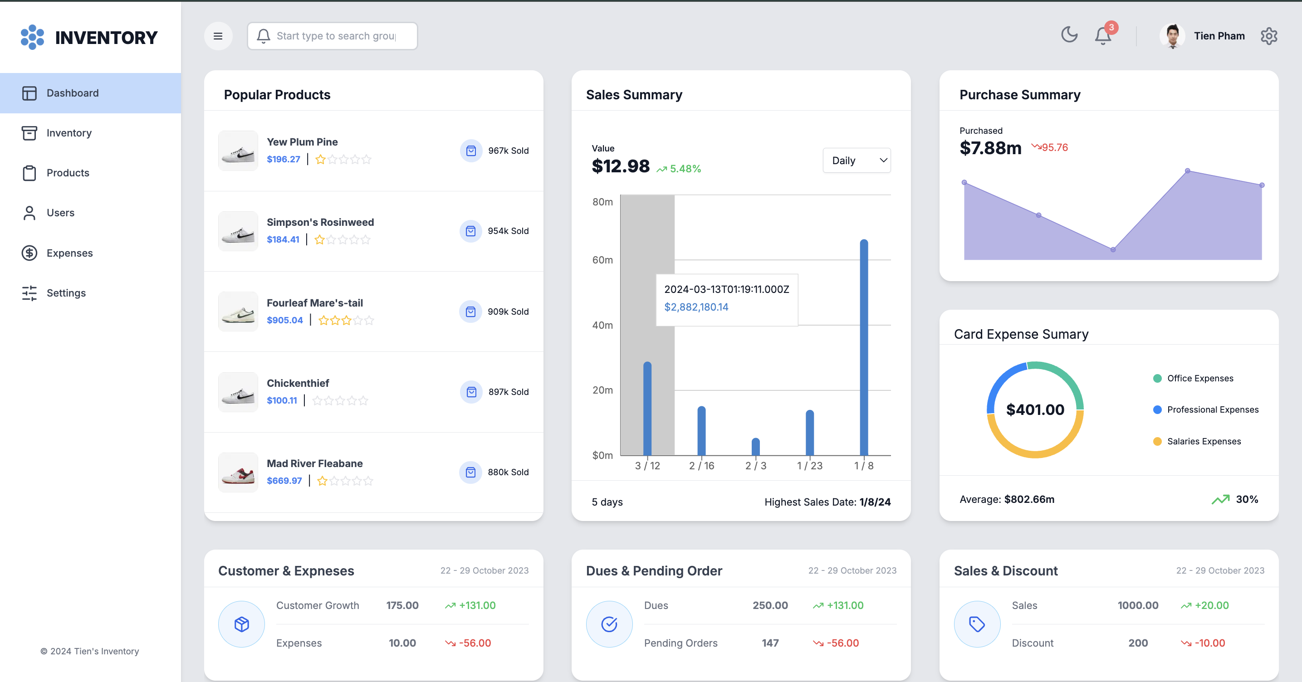Open notifications via the bell icon
The width and height of the screenshot is (1302, 682).
(1103, 36)
